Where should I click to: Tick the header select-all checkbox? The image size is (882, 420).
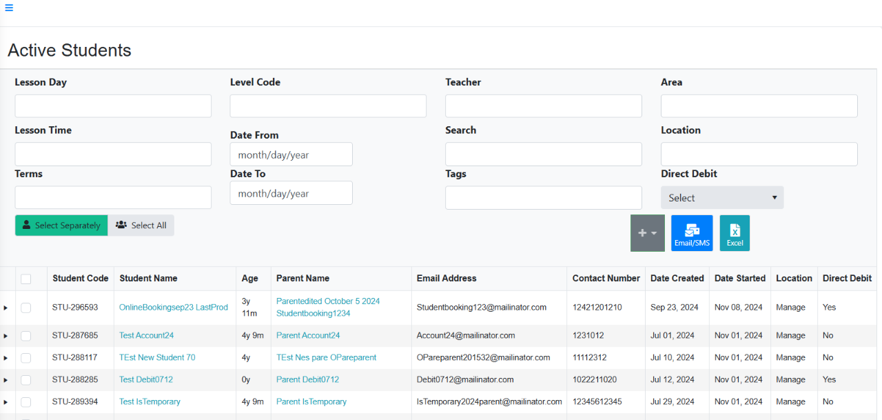[25, 279]
